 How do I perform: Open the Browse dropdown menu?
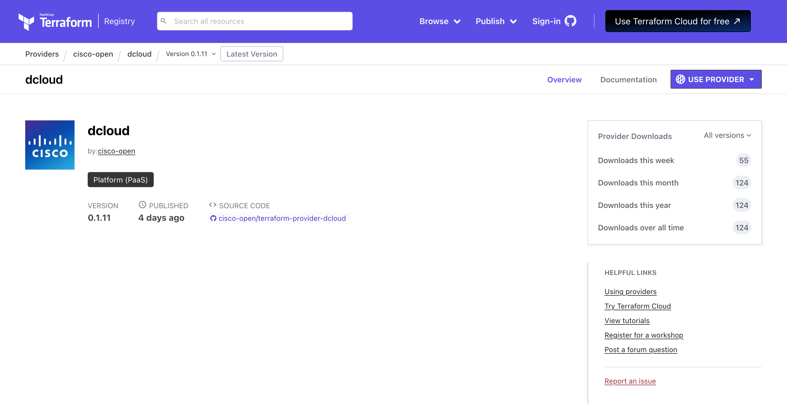click(440, 21)
